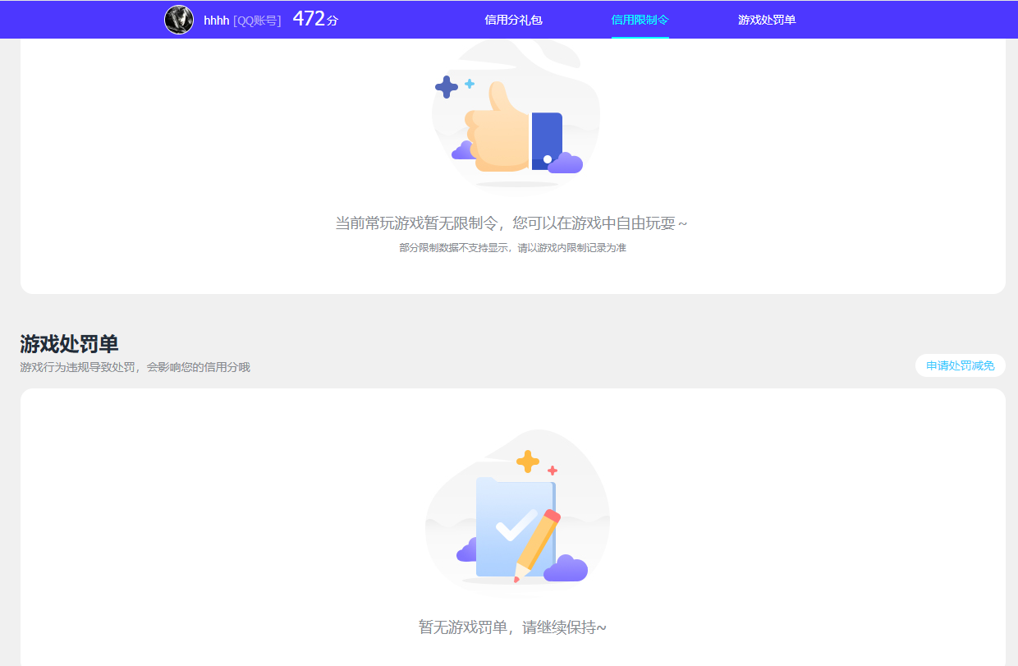Image resolution: width=1018 pixels, height=666 pixels.
Task: Click the subtitle 游戏行为违规导致处罚
Action: pos(77,367)
